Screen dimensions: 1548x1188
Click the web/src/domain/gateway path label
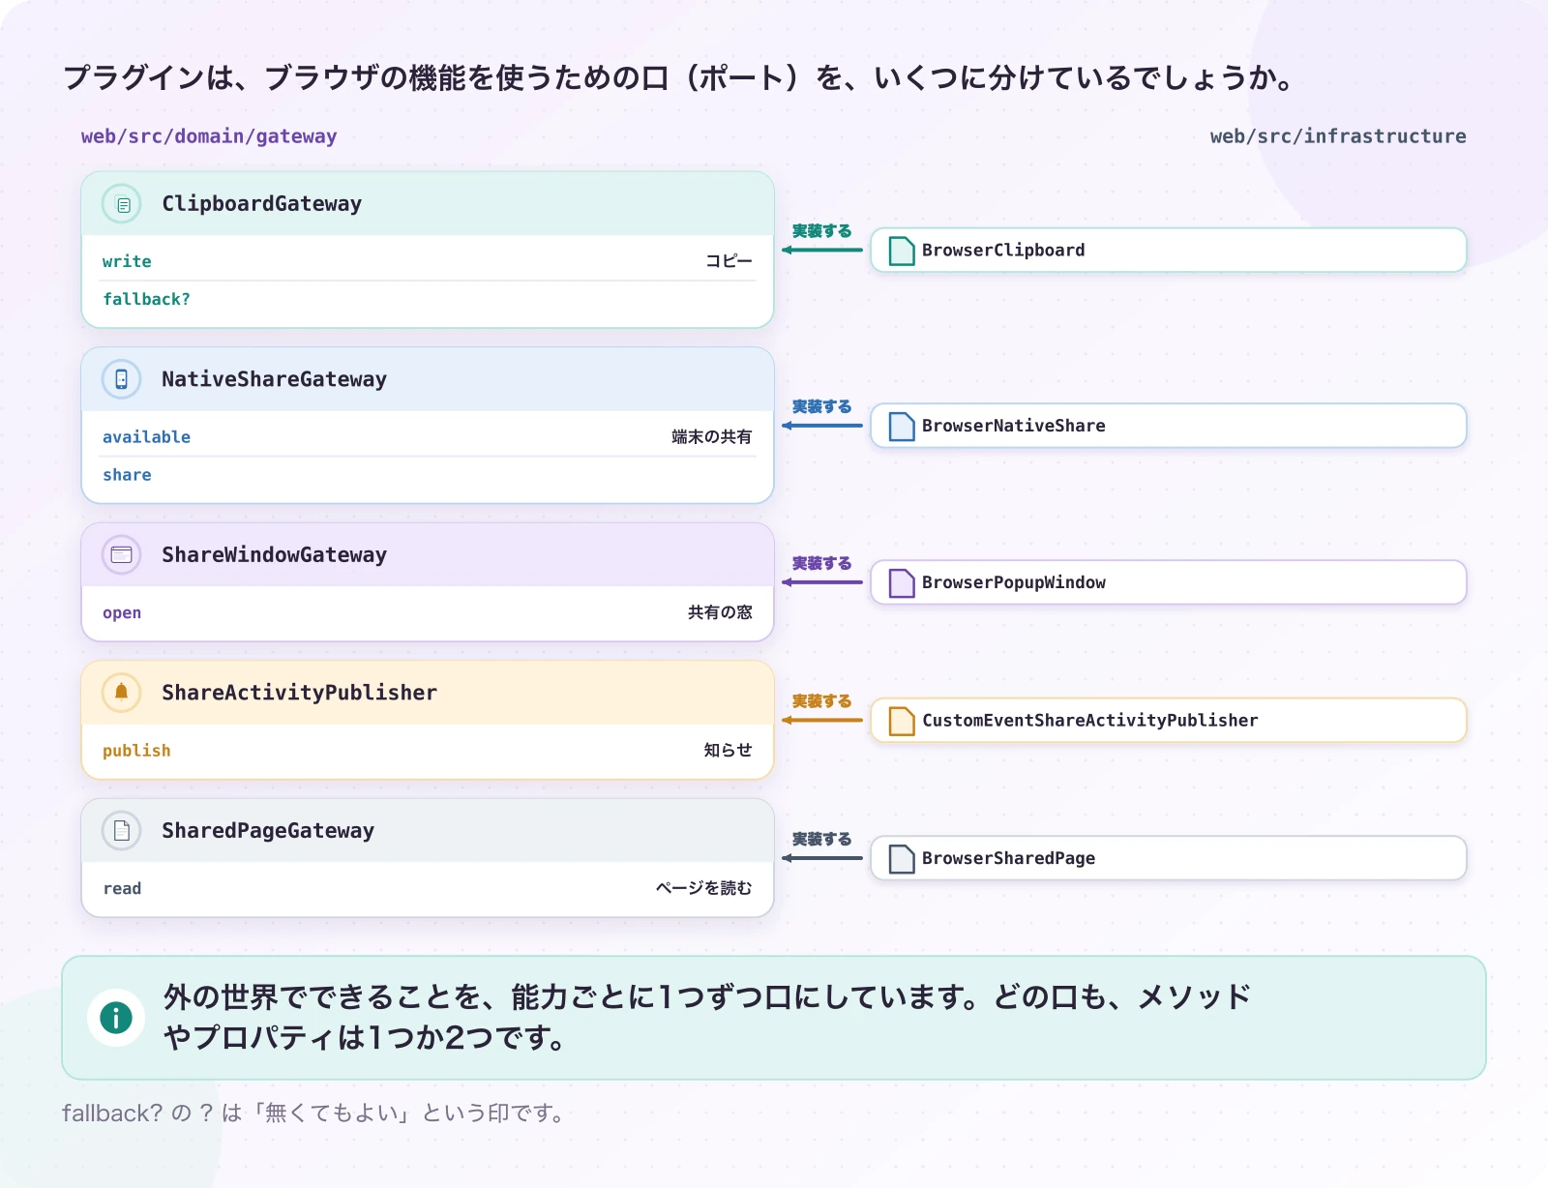pyautogui.click(x=209, y=136)
